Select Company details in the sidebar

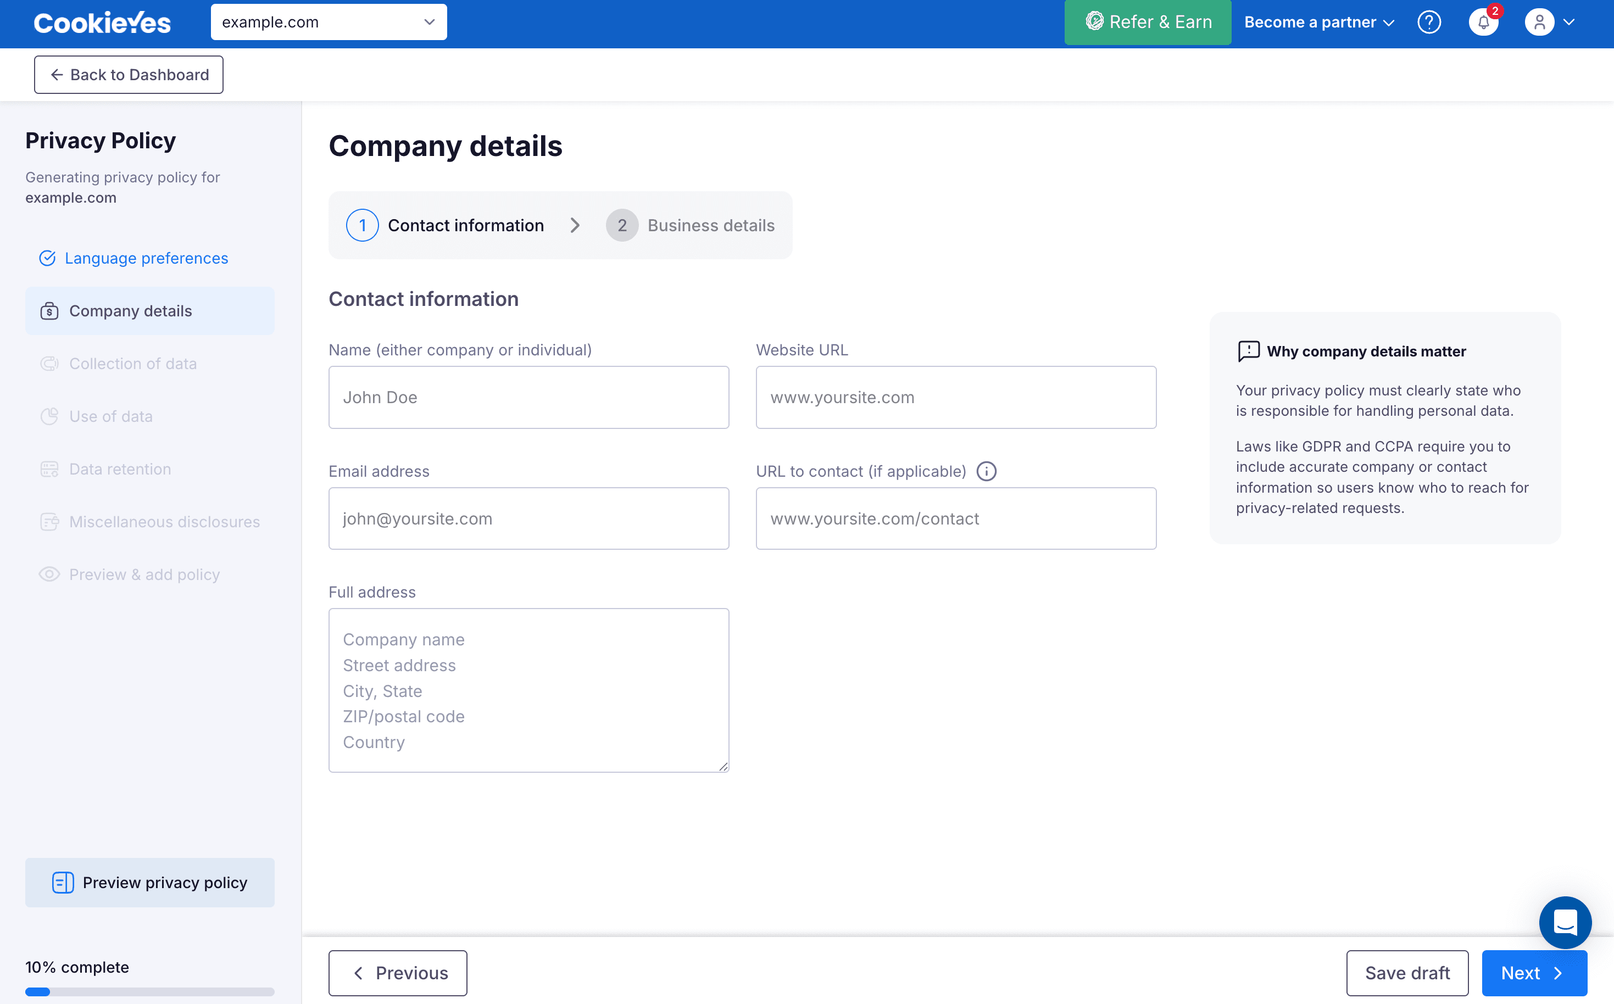(150, 311)
